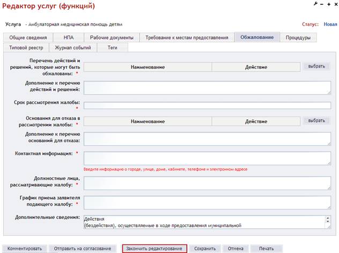339x253 pixels.
Task: Click the Теги tab
Action: click(113, 48)
